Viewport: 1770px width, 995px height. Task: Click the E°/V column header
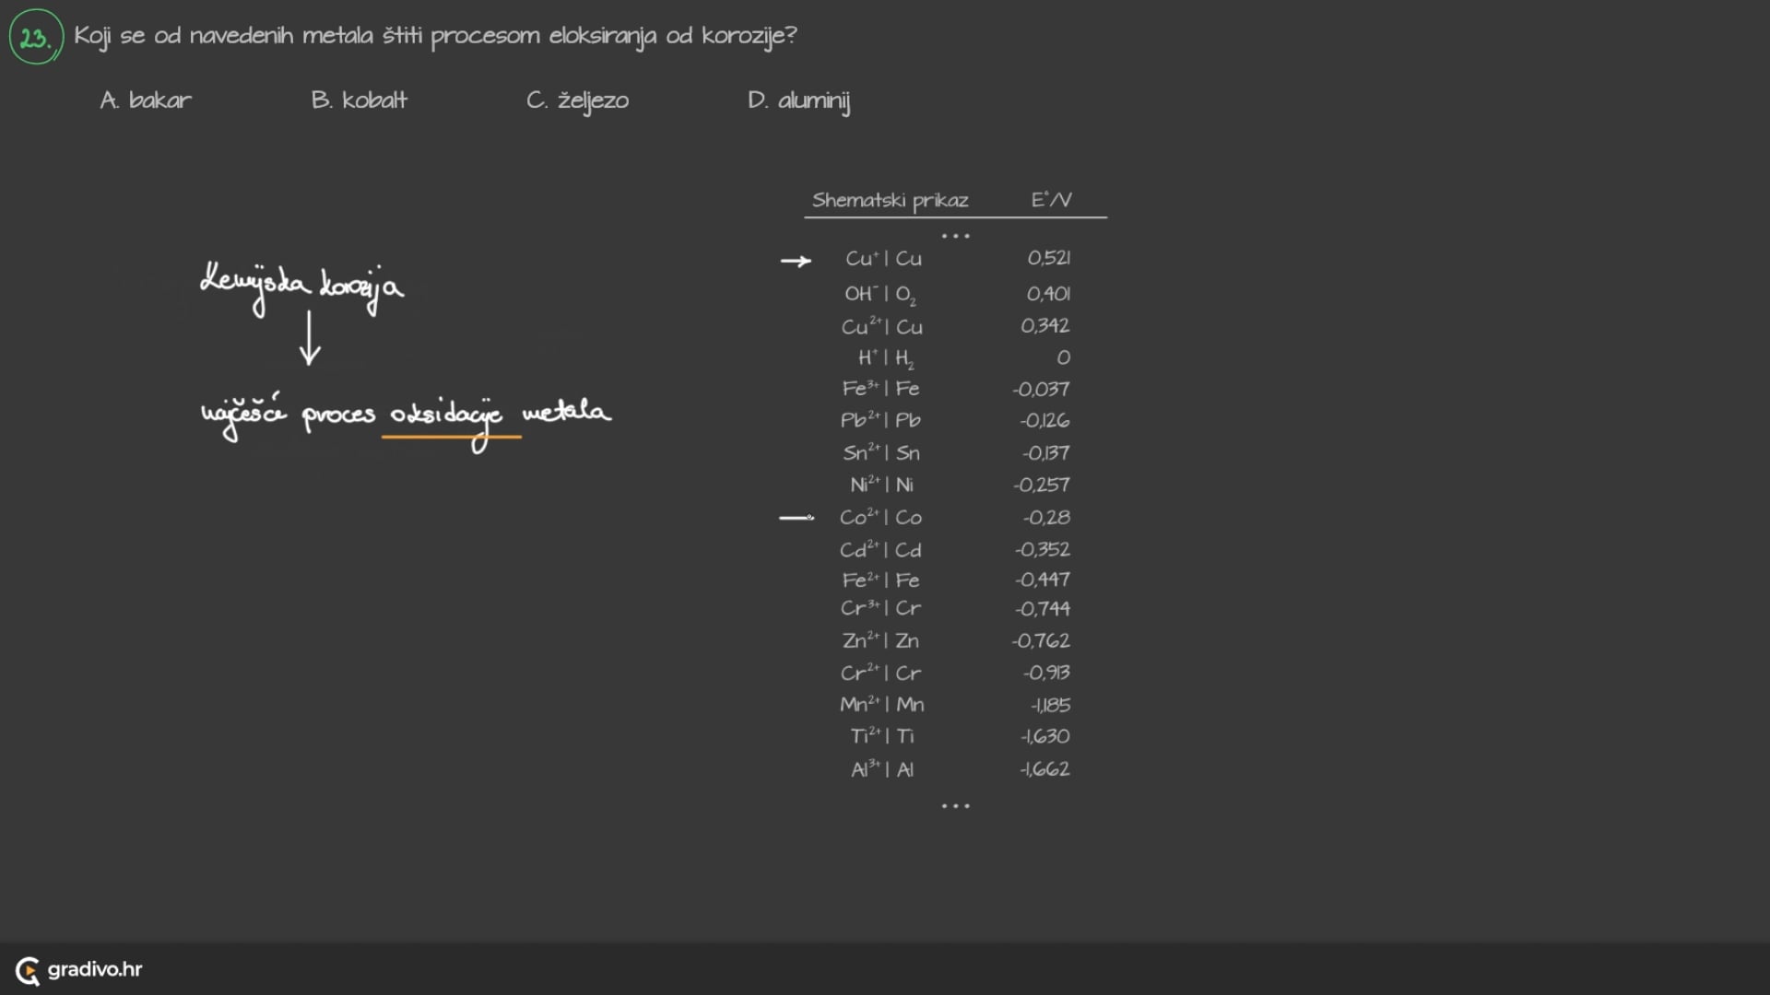[x=1051, y=200]
